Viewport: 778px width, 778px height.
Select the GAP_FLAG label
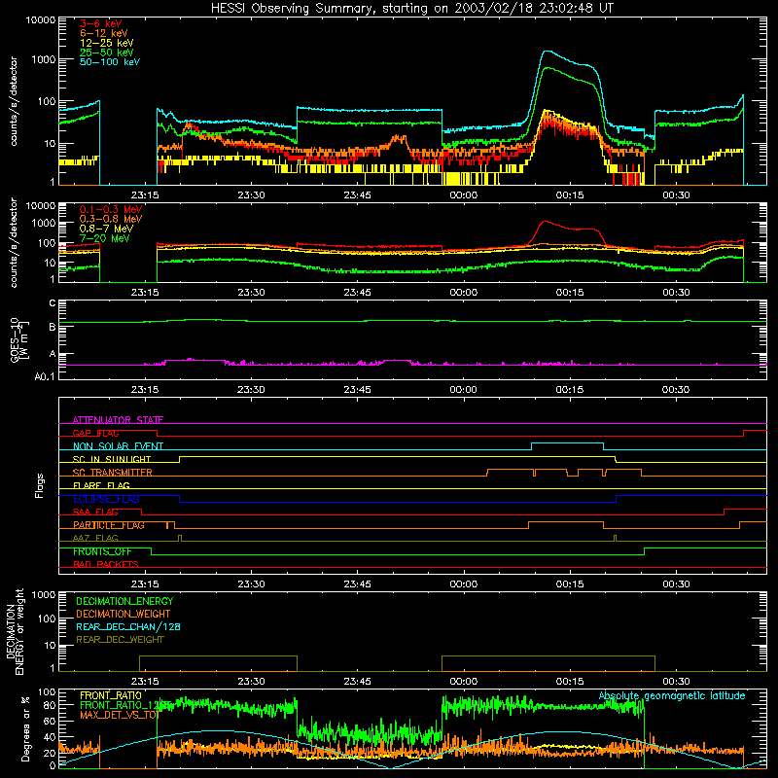click(x=95, y=433)
